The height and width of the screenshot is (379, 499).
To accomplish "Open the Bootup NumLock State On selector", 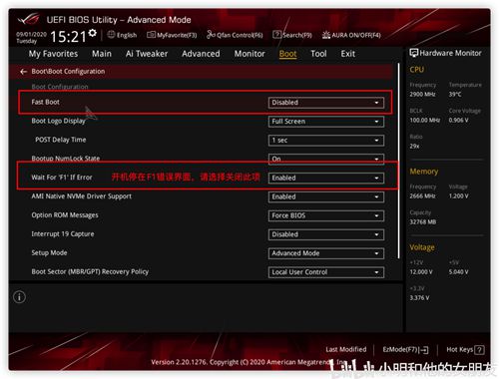I will 326,159.
